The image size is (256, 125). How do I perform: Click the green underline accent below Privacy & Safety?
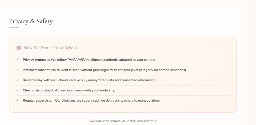click(14, 28)
